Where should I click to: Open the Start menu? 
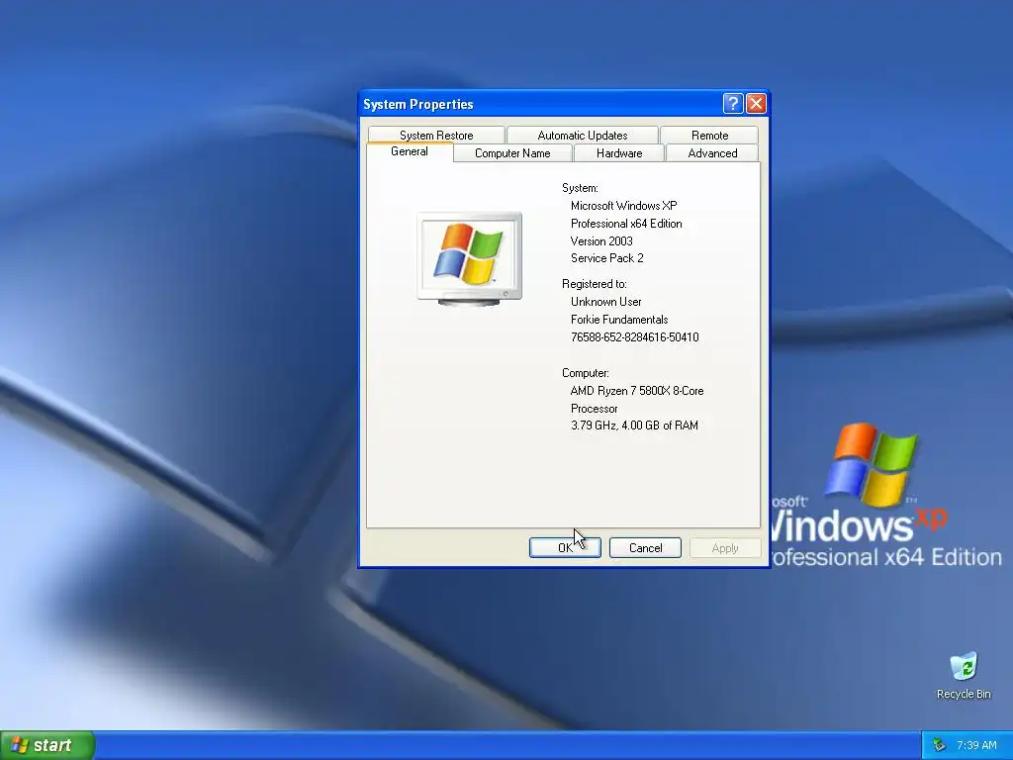tap(47, 745)
